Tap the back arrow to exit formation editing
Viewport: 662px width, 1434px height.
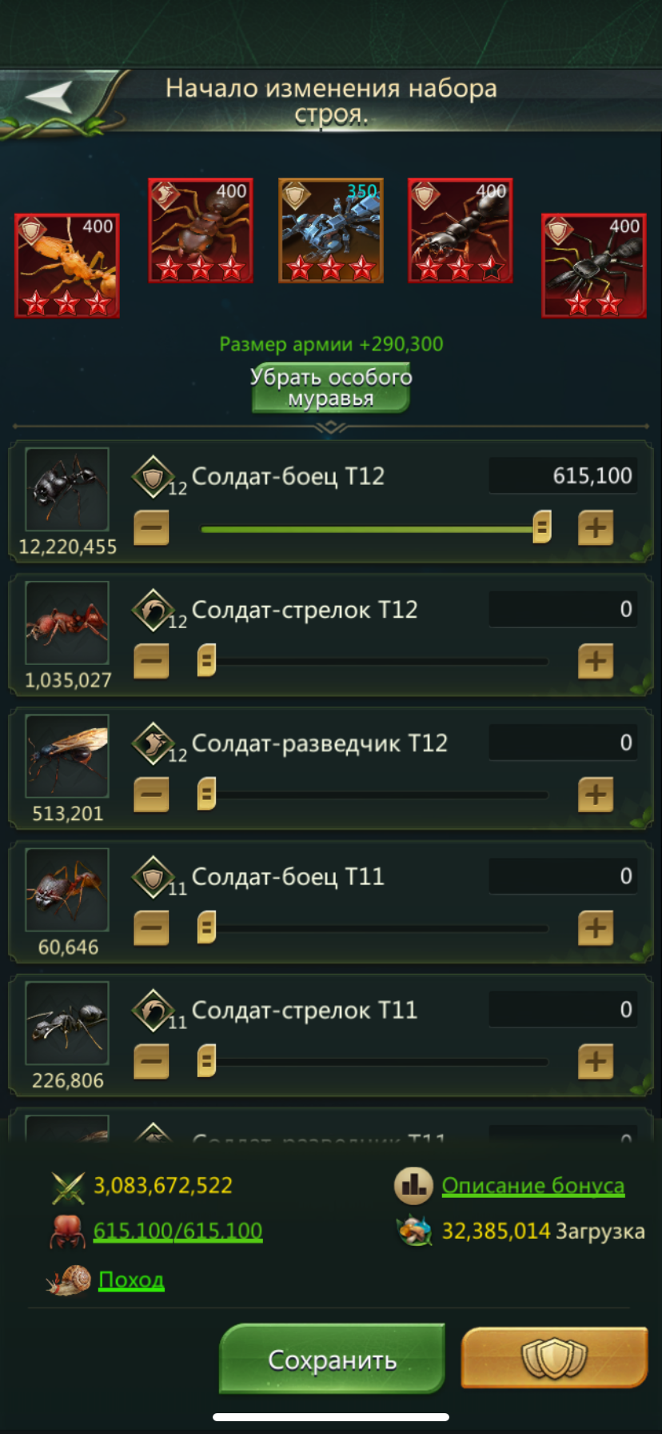[50, 95]
